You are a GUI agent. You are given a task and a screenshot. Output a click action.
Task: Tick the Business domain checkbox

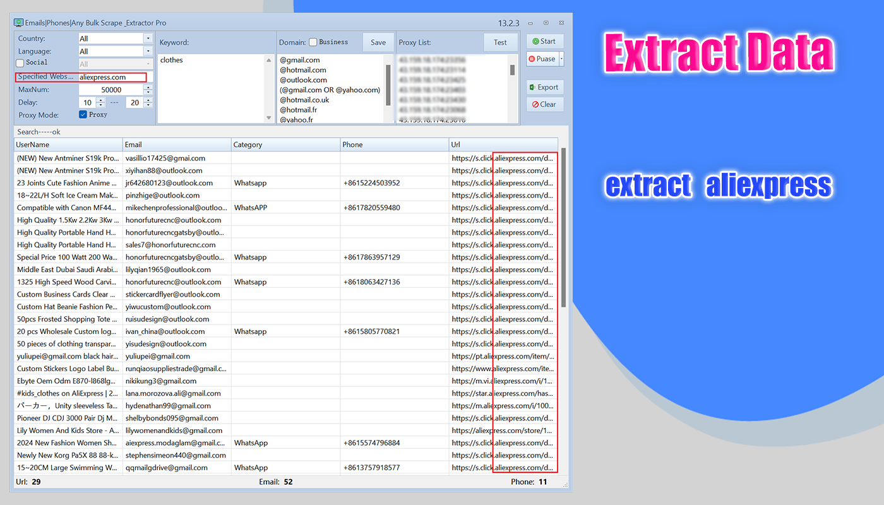point(313,42)
